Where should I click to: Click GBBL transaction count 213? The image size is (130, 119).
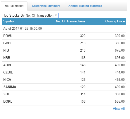click(x=83, y=43)
